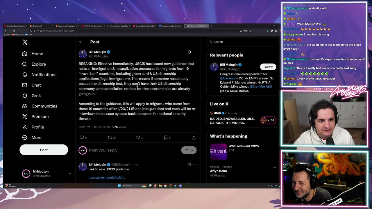Click the browser back button
Screen dimensions: 372x209
click(6, 31)
